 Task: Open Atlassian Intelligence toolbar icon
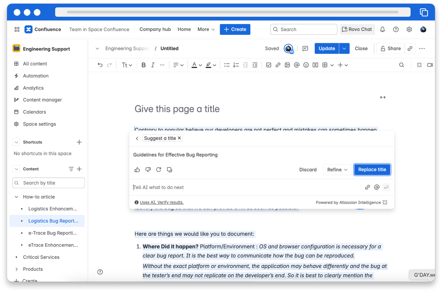pos(419,65)
